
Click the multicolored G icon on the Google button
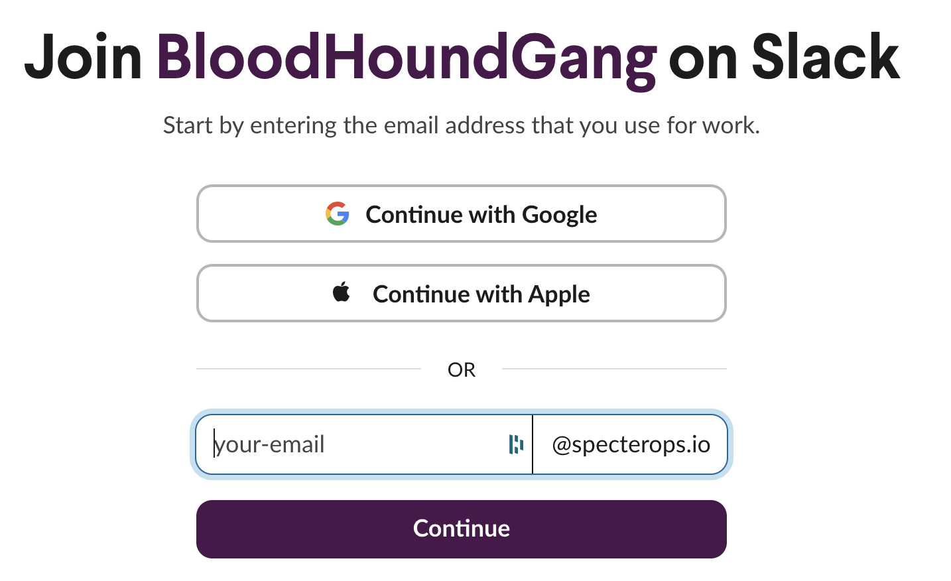pyautogui.click(x=338, y=214)
